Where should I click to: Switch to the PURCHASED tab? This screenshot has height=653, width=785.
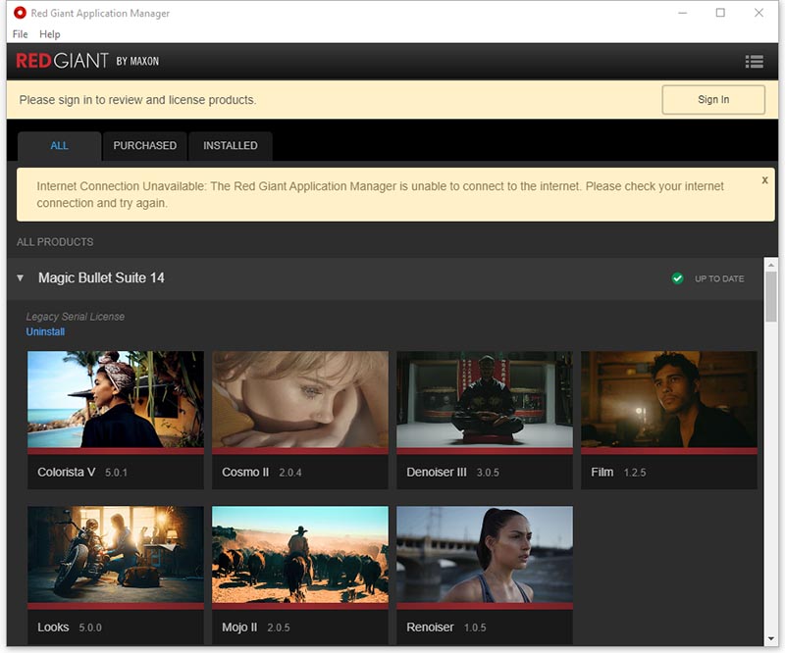click(144, 146)
